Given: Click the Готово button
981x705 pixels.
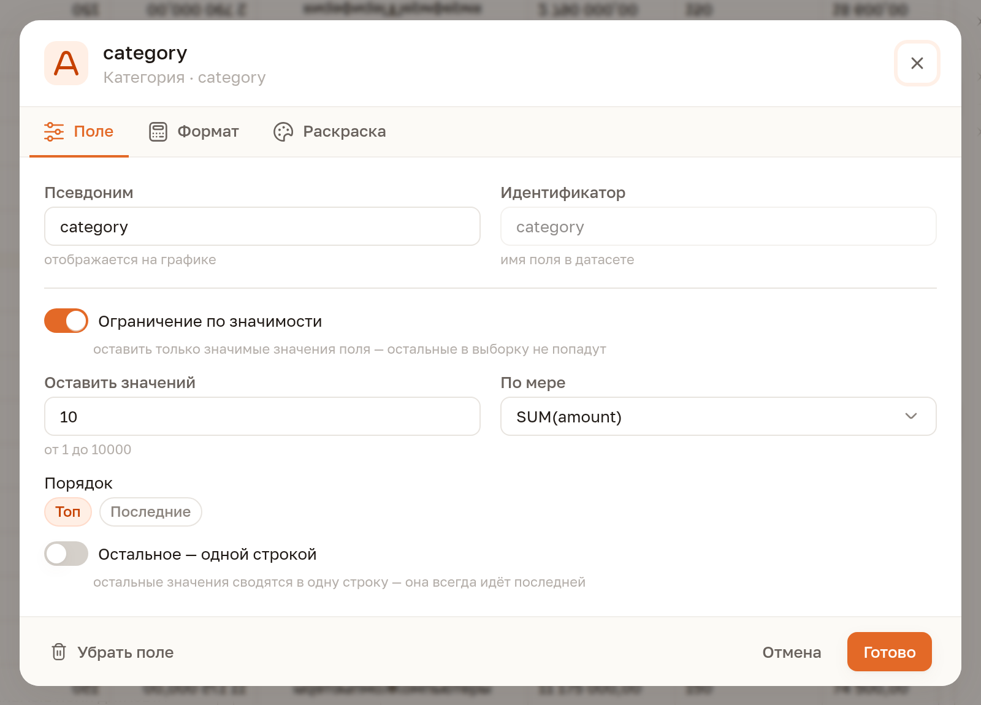Looking at the screenshot, I should 890,652.
